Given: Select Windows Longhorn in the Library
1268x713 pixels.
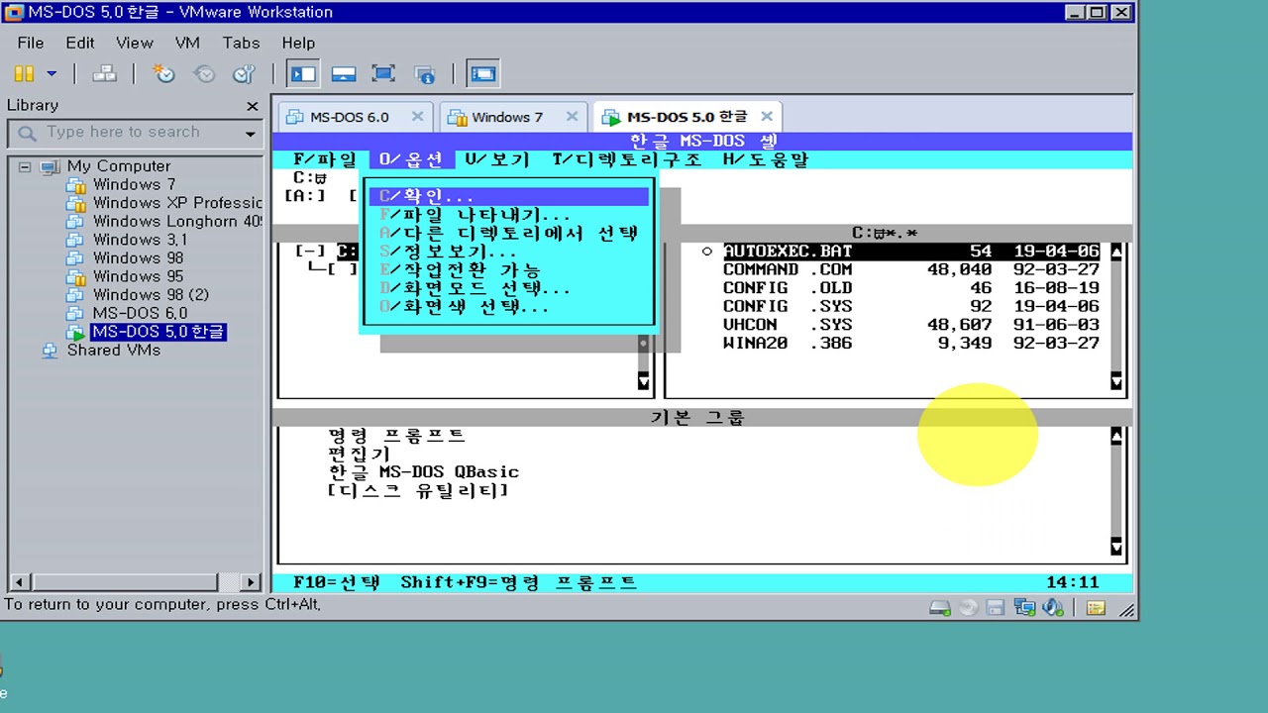Looking at the screenshot, I should (x=177, y=221).
